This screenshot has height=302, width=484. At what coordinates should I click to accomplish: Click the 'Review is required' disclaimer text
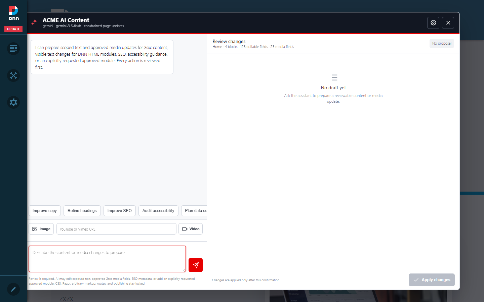coord(112,281)
